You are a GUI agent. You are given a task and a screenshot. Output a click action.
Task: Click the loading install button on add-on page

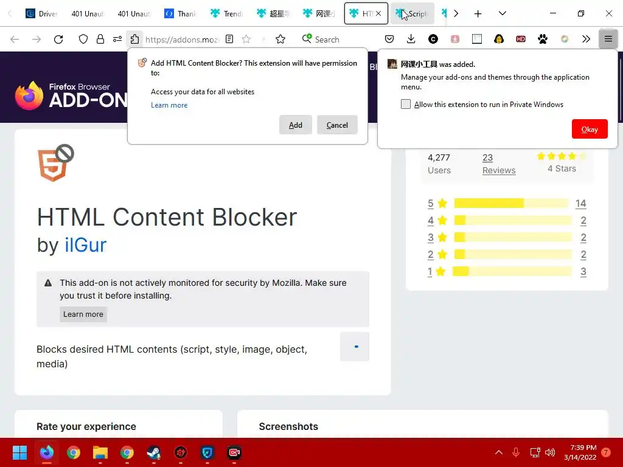pyautogui.click(x=355, y=347)
